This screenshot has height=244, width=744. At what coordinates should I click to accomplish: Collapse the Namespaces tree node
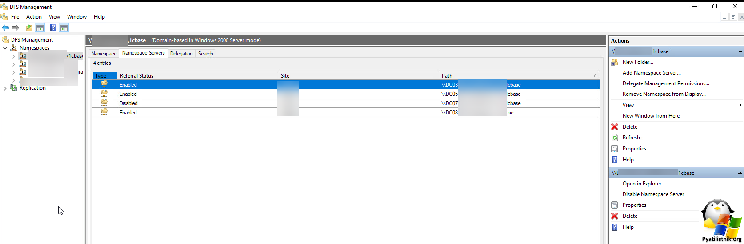[x=5, y=48]
